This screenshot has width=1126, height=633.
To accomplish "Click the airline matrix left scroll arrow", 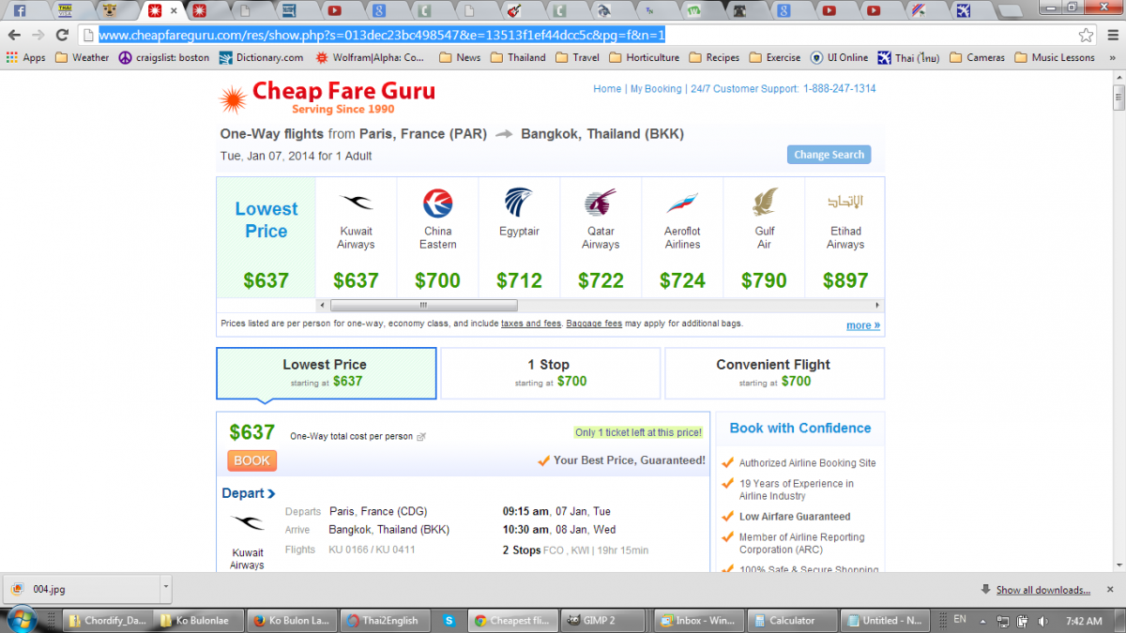I will click(322, 305).
